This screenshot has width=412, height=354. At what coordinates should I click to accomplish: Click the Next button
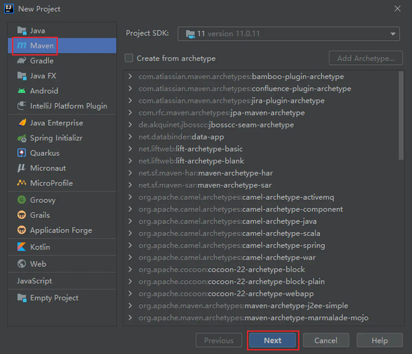(x=273, y=340)
